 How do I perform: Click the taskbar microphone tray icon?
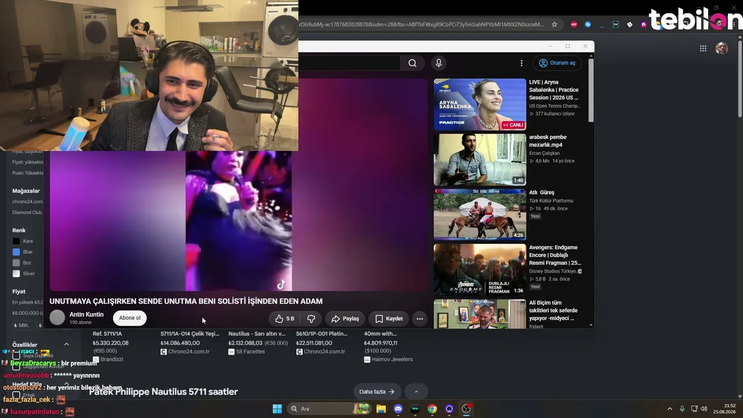682,409
